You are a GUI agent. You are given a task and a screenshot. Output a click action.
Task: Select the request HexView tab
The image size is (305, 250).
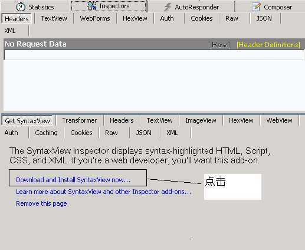coord(135,18)
